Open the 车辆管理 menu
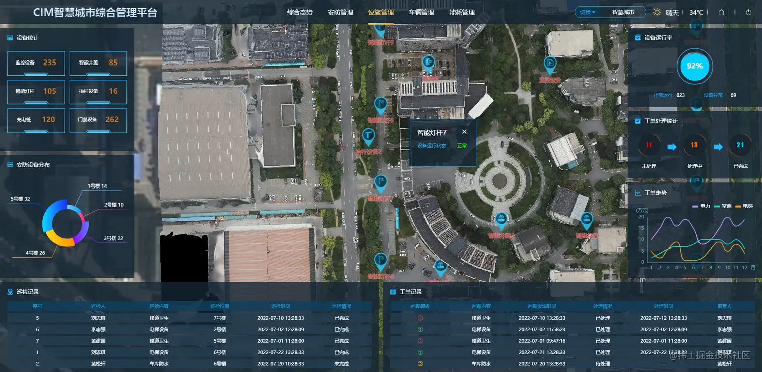The image size is (762, 372). click(421, 12)
